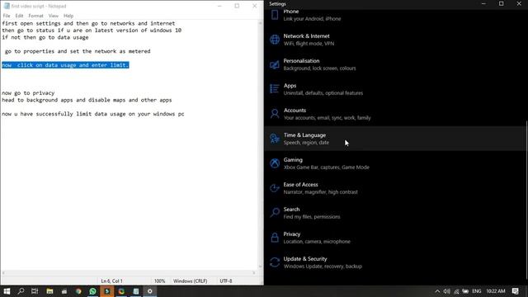Click 'Xbox Game Bar, captures, Game Mode' text
The width and height of the screenshot is (528, 297).
coord(327,167)
